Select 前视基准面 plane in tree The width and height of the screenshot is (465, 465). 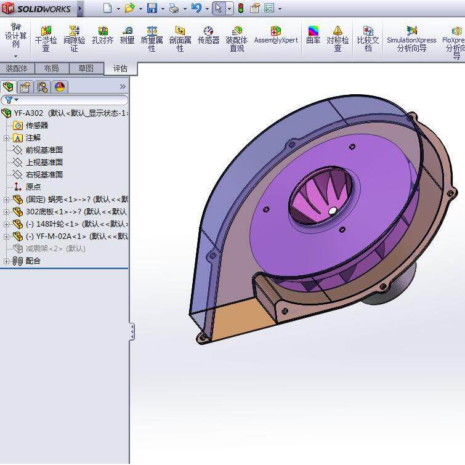tap(38, 150)
